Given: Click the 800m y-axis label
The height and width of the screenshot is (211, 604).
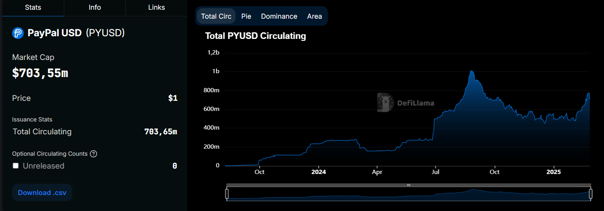Looking at the screenshot, I should [212, 90].
